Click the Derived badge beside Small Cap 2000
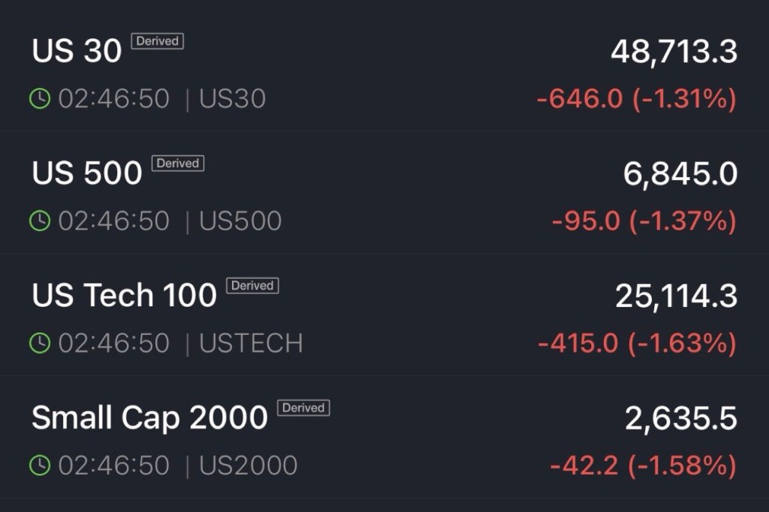This screenshot has width=769, height=512. (303, 408)
